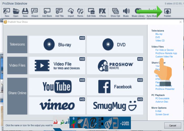The image size is (184, 131).
Task: Open the FX Effects panel
Action: coord(103,12)
